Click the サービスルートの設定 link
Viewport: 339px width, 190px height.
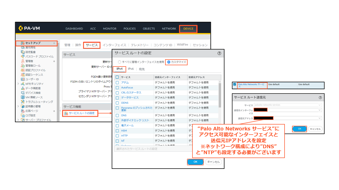point(82,113)
